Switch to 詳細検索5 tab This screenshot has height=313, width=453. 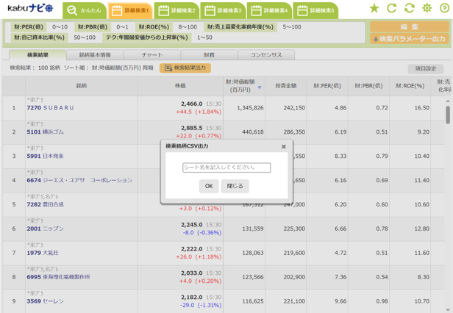tap(315, 11)
